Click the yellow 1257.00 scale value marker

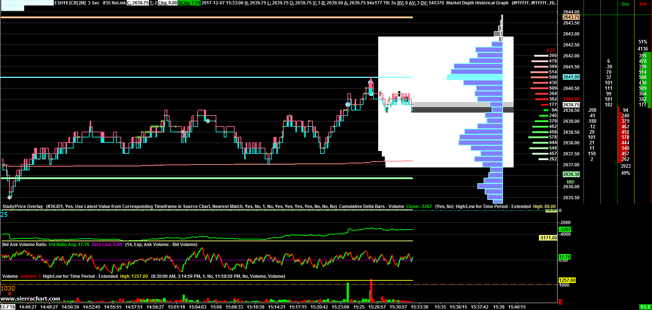tap(567, 280)
